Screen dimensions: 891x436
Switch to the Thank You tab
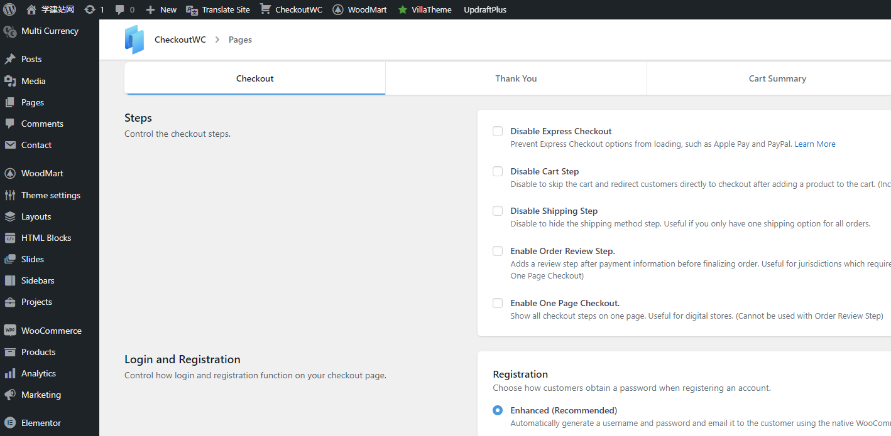516,78
